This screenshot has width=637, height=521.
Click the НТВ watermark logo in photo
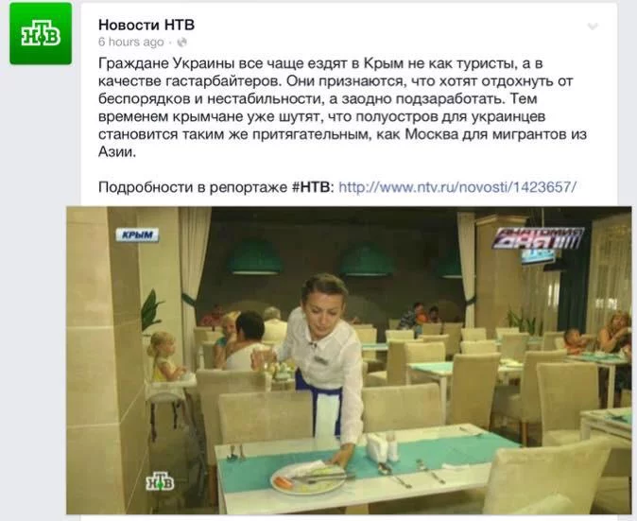(160, 481)
